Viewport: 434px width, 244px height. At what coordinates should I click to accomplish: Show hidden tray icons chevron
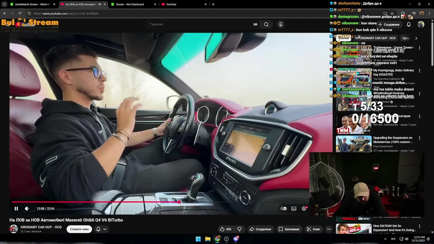(385, 239)
